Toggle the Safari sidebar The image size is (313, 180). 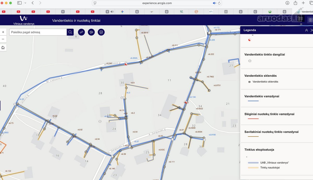tap(19, 3)
